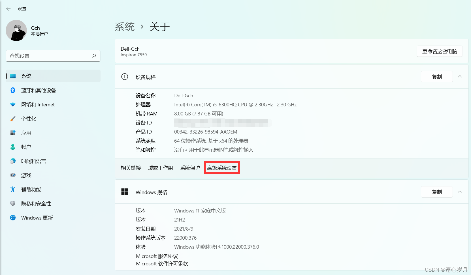Click the Windows 功能体验包 experience value
Viewport: 471px width, 275px height.
click(217, 247)
